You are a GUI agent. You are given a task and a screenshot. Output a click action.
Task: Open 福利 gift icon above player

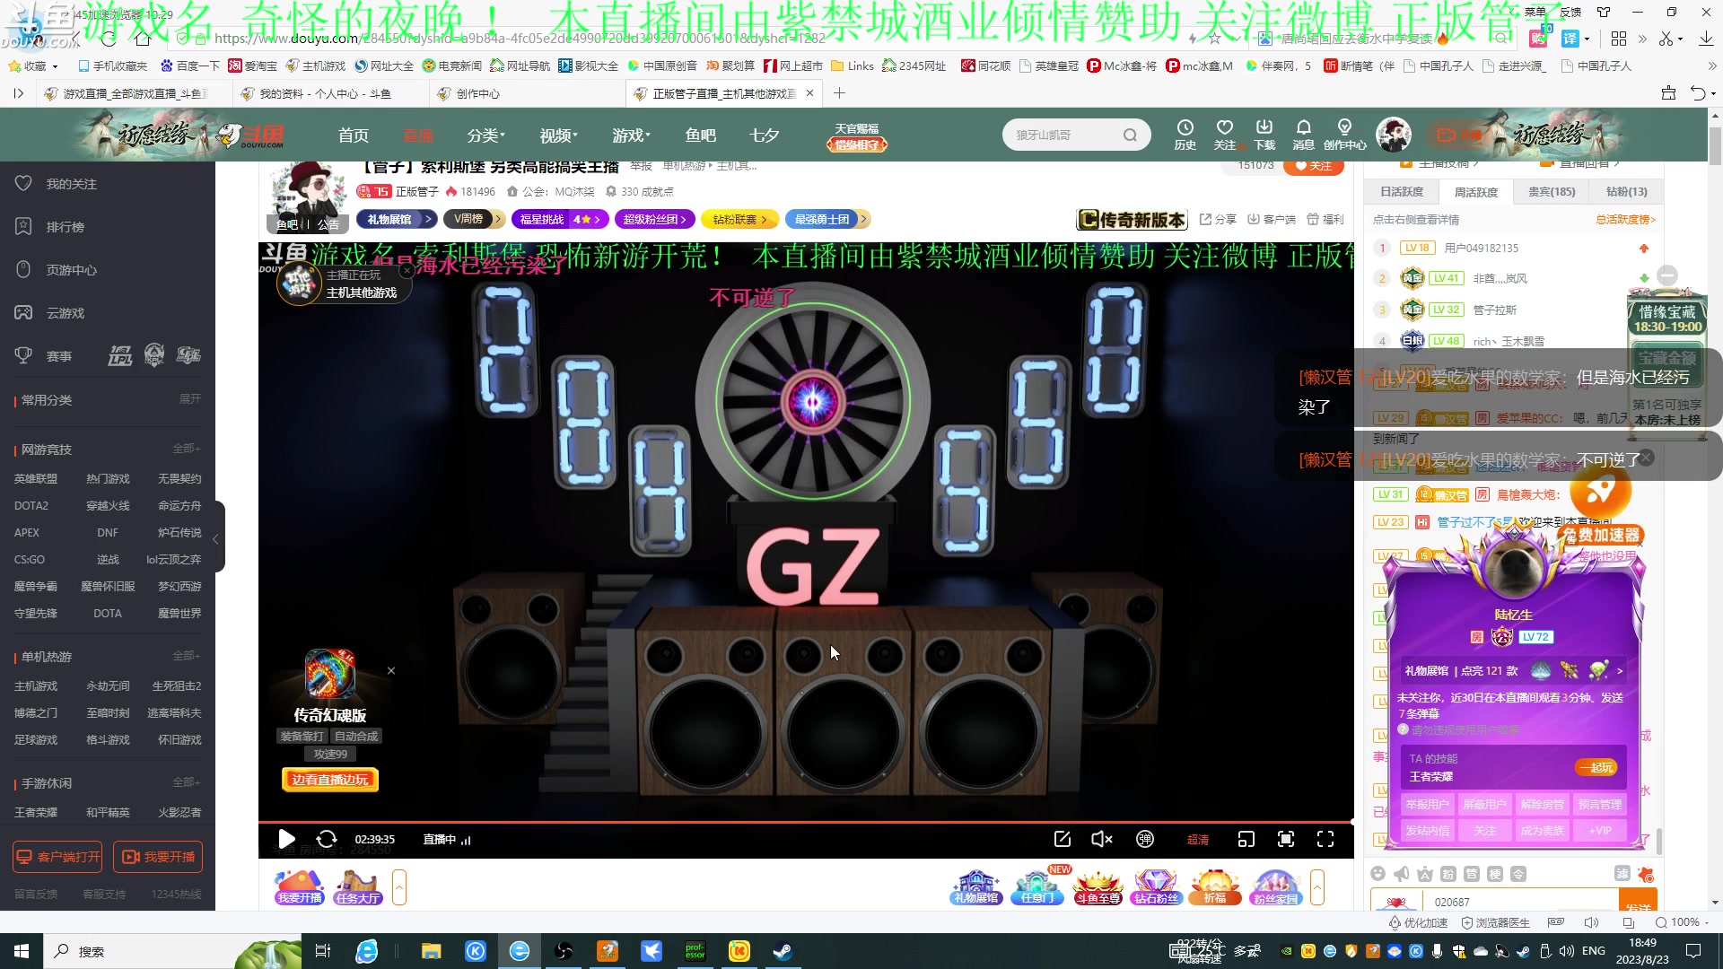(x=1325, y=219)
